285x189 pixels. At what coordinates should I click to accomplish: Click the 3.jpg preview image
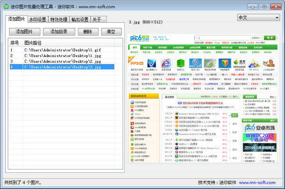(x=203, y=98)
